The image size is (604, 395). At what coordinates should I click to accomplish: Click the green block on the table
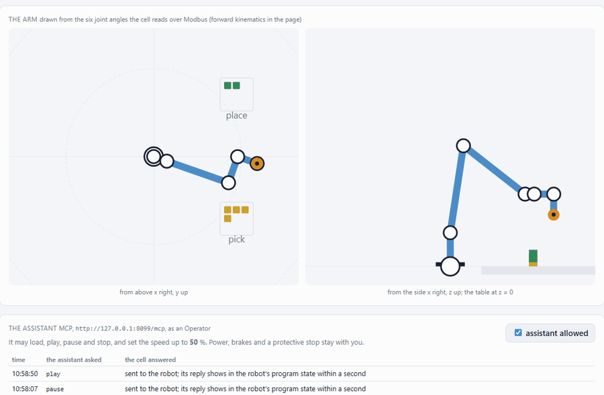point(533,256)
